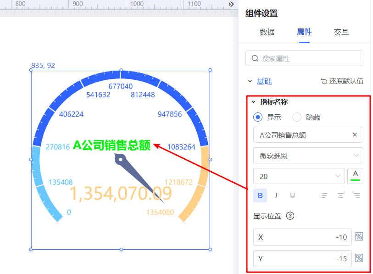Click the Y position input field

(302, 258)
